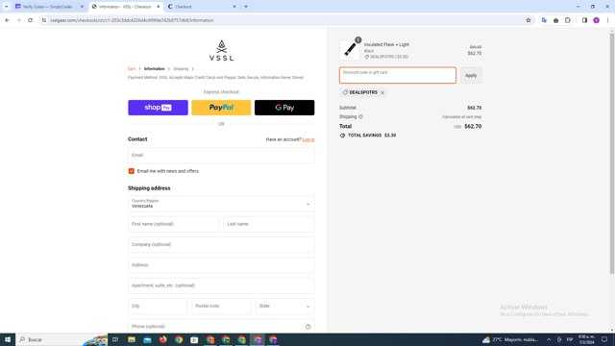Screen dimensions: 615x346
Task: Pay with Shop Pay
Action: 158,108
